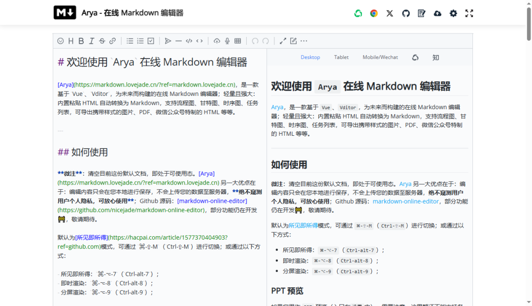The height and width of the screenshot is (306, 532).
Task: Open the headings tool in toolbar
Action: [x=71, y=41]
